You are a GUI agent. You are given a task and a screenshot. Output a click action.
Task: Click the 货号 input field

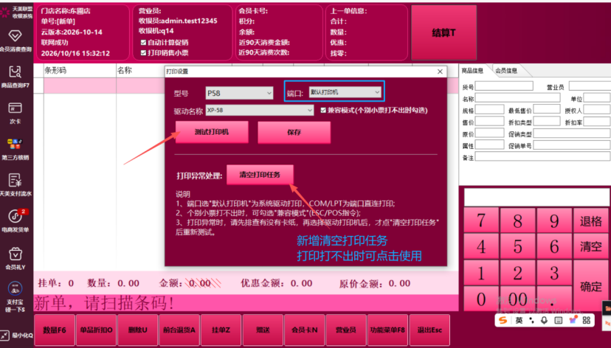pyautogui.click(x=504, y=86)
